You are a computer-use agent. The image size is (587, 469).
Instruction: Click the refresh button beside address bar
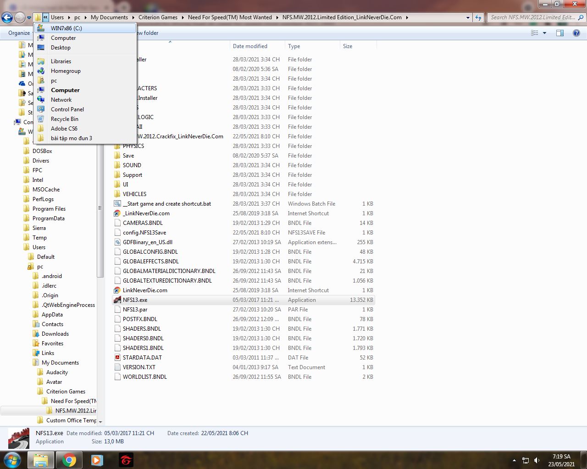(x=478, y=17)
